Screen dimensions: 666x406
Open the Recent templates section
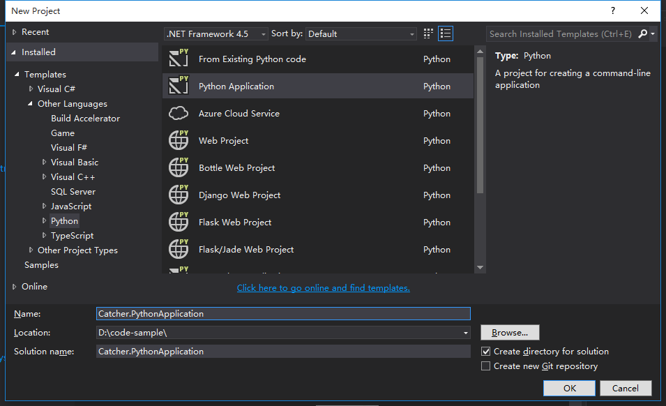[x=31, y=31]
